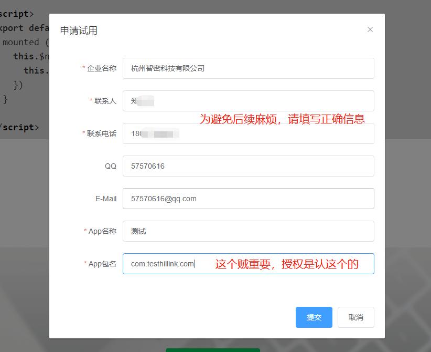Click the App名称 app name field
Image resolution: width=431 pixels, height=352 pixels.
(247, 231)
